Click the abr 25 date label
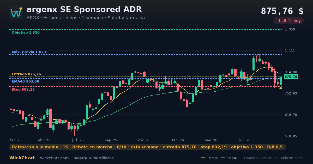 click(x=44, y=140)
